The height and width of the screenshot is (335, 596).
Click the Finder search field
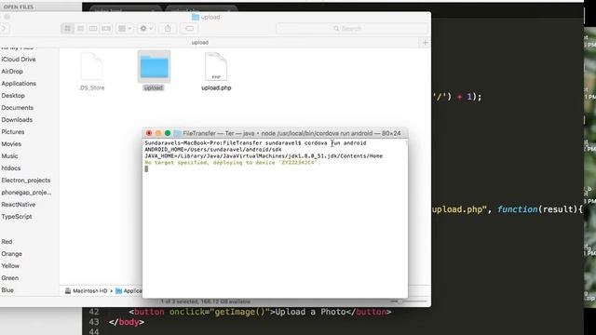(x=352, y=29)
